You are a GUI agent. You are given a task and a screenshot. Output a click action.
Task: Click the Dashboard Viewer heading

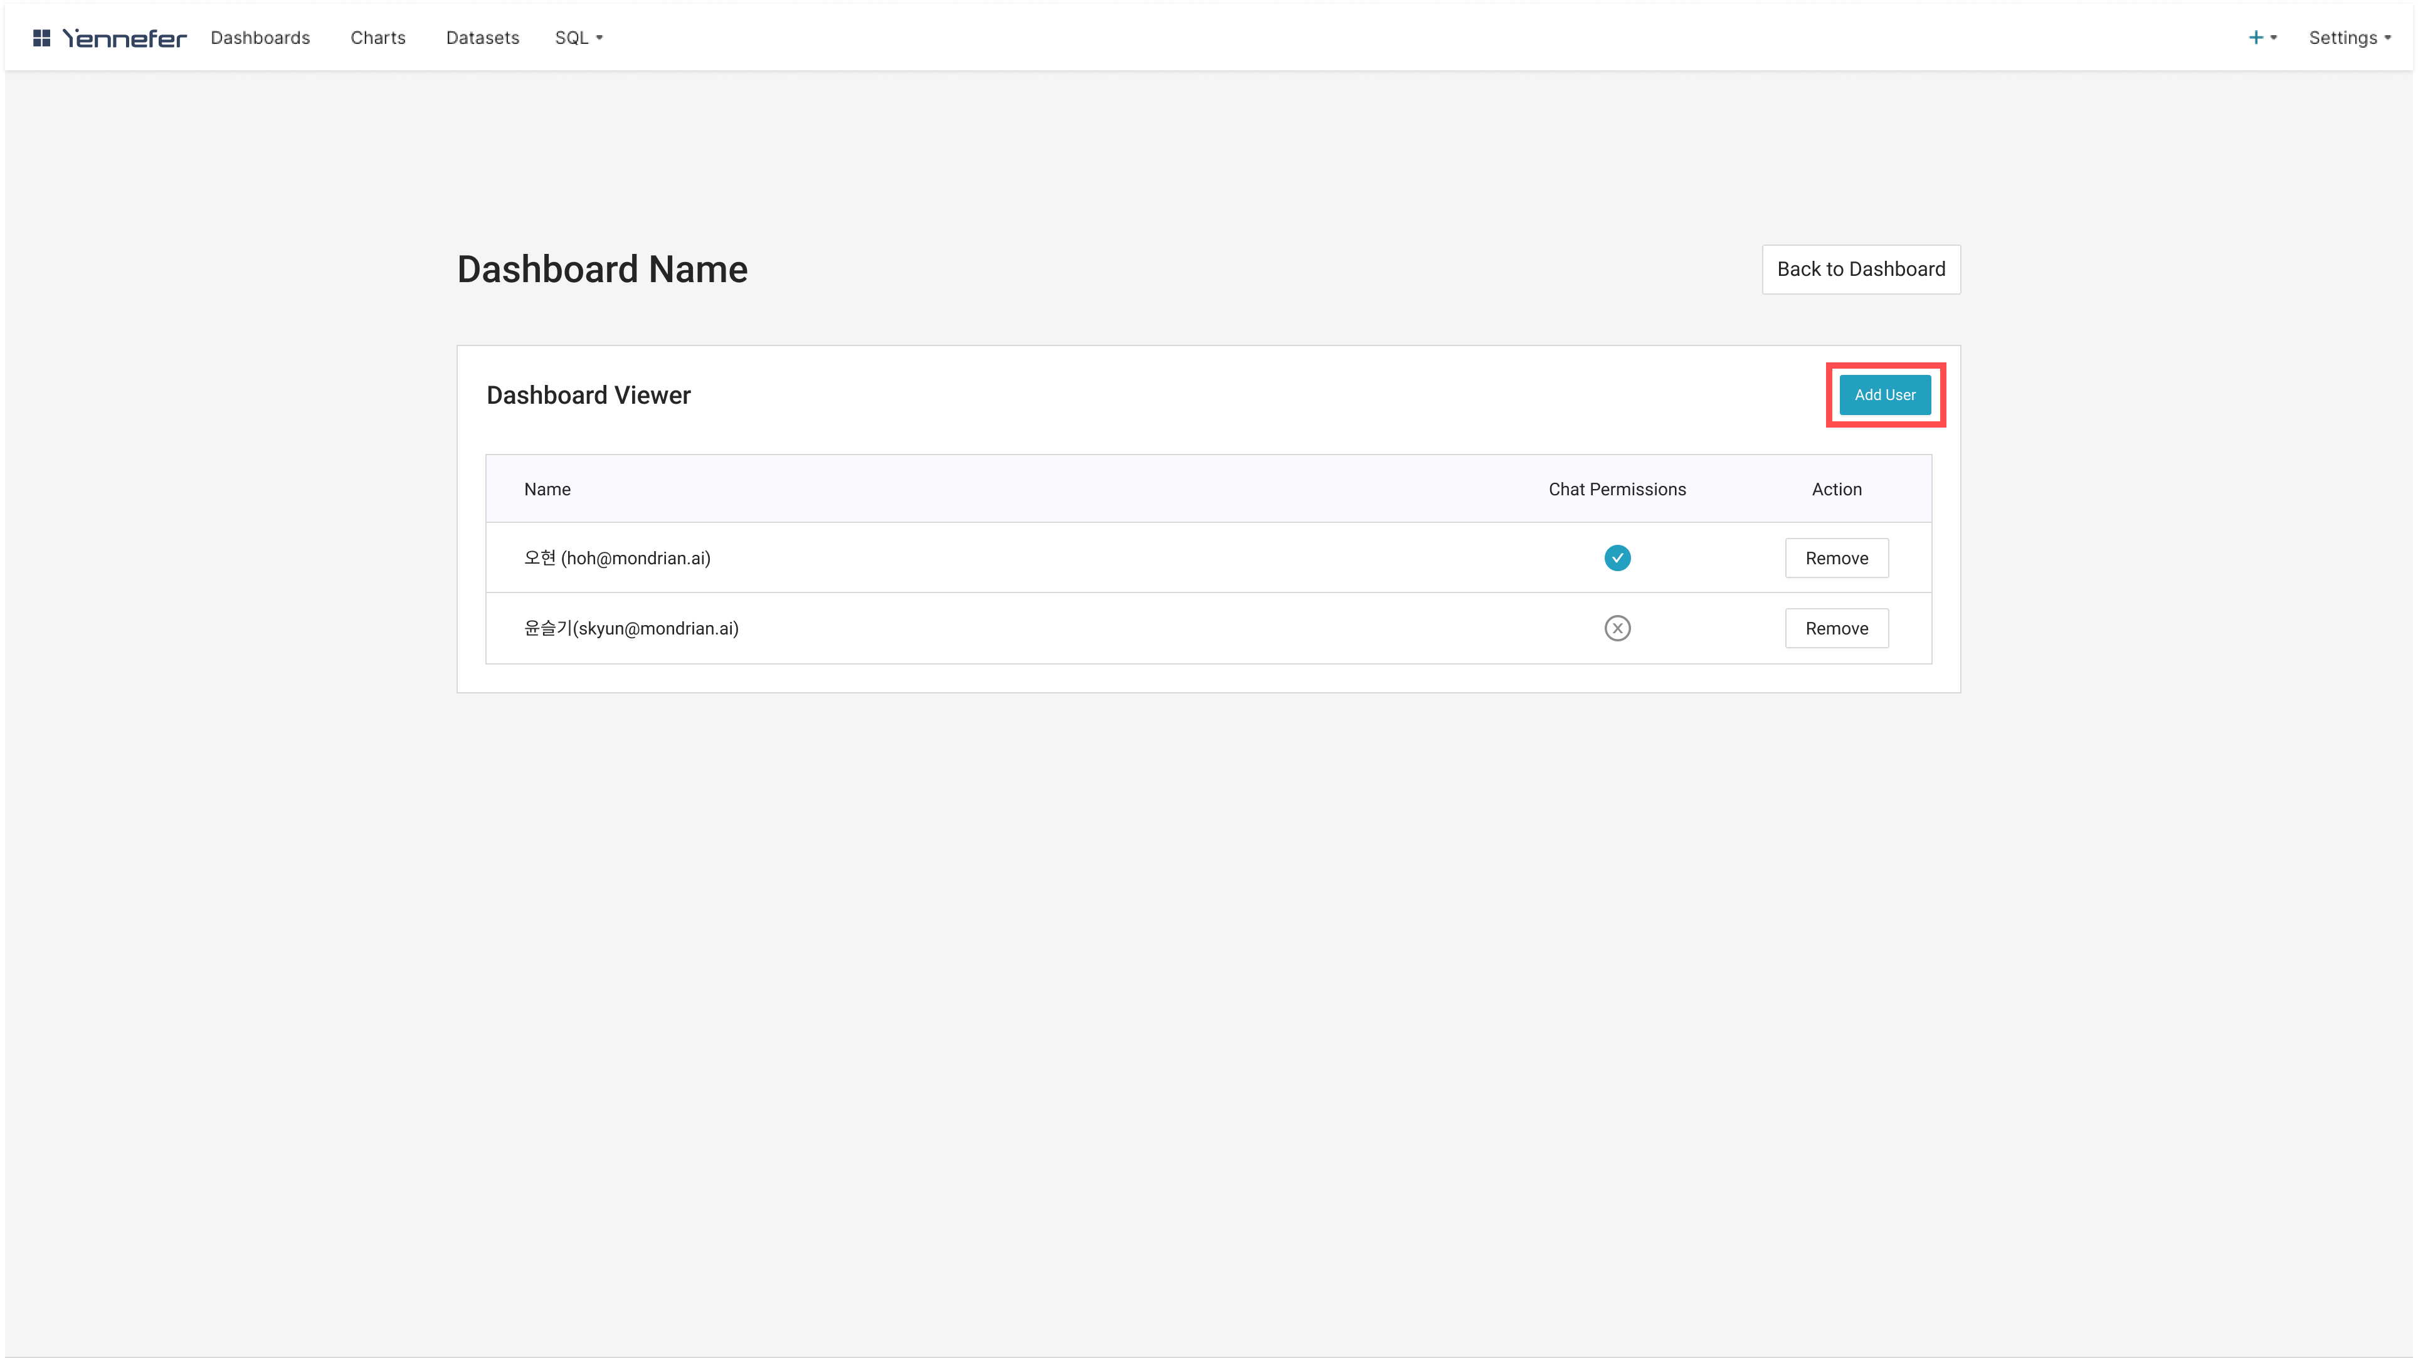tap(589, 395)
